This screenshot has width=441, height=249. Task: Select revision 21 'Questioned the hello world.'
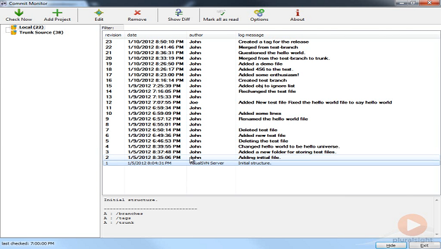(x=272, y=52)
